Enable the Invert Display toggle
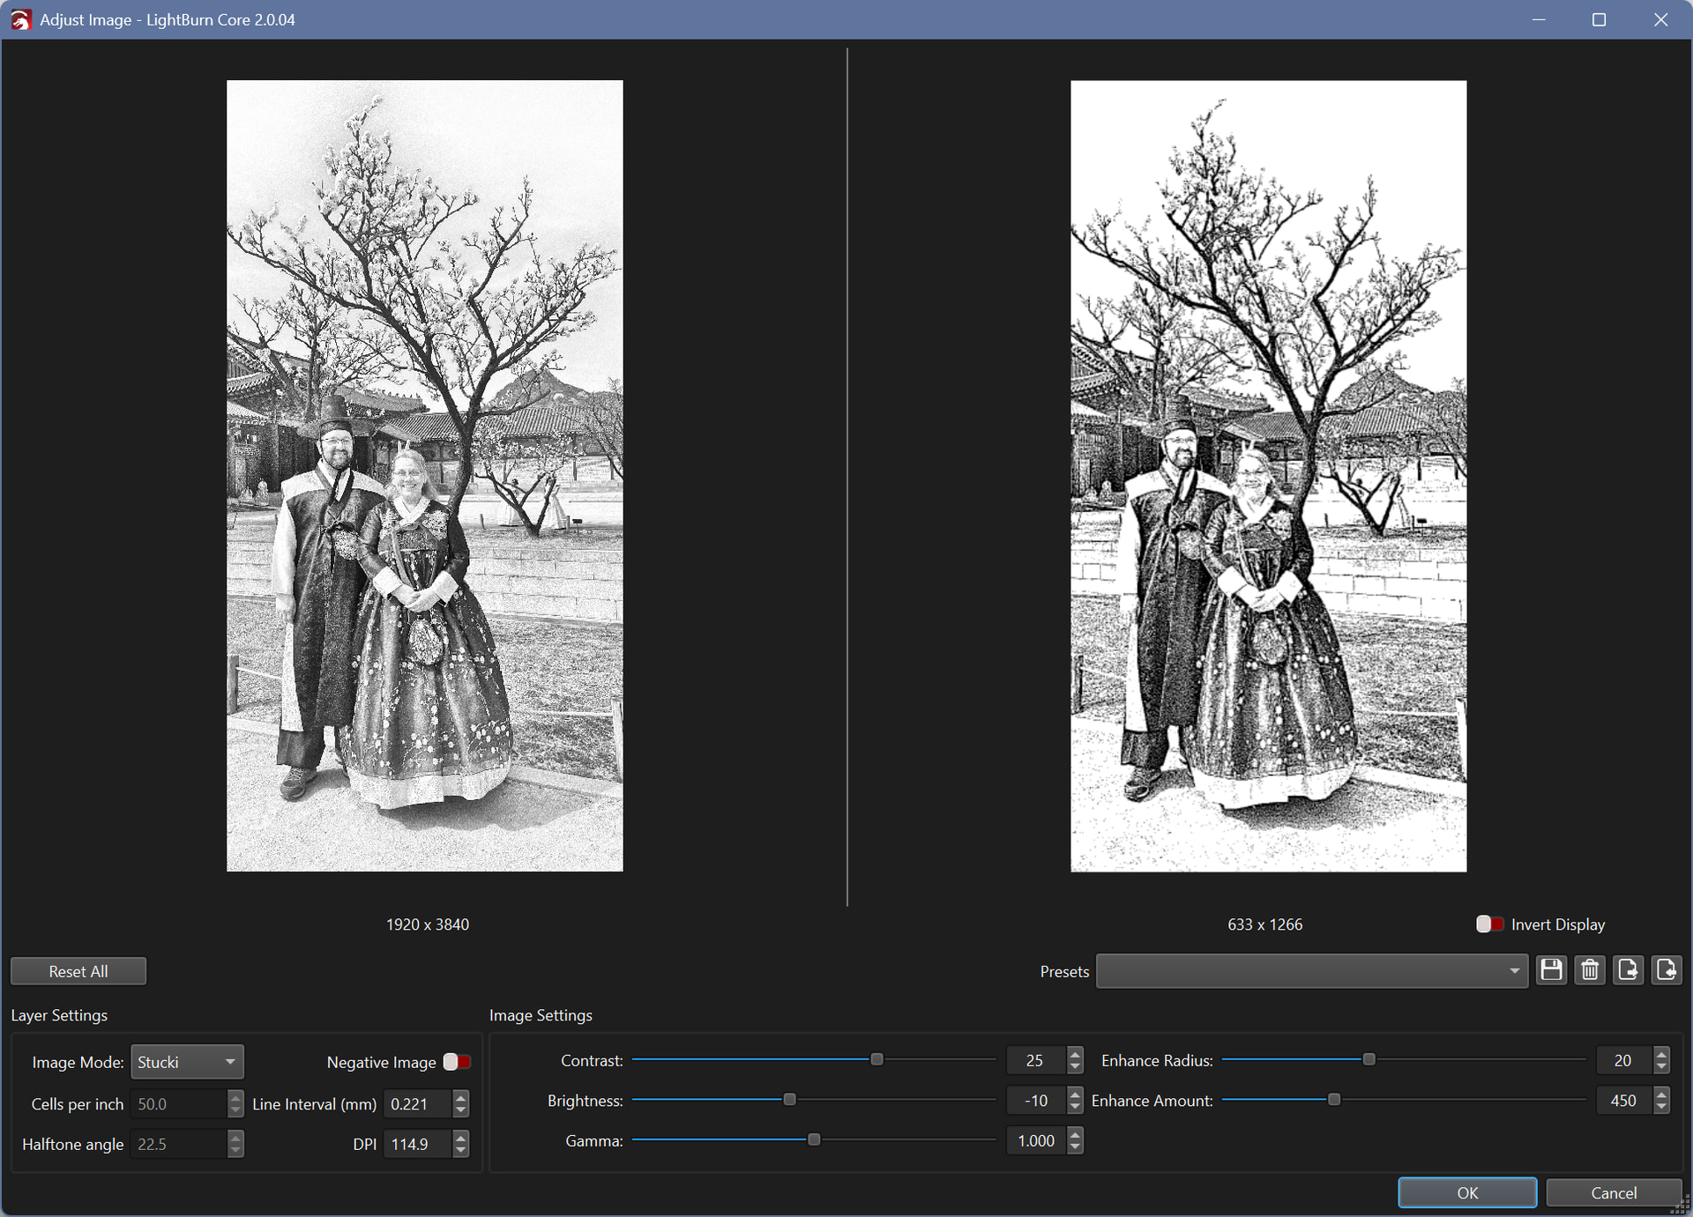This screenshot has height=1217, width=1693. coord(1489,924)
